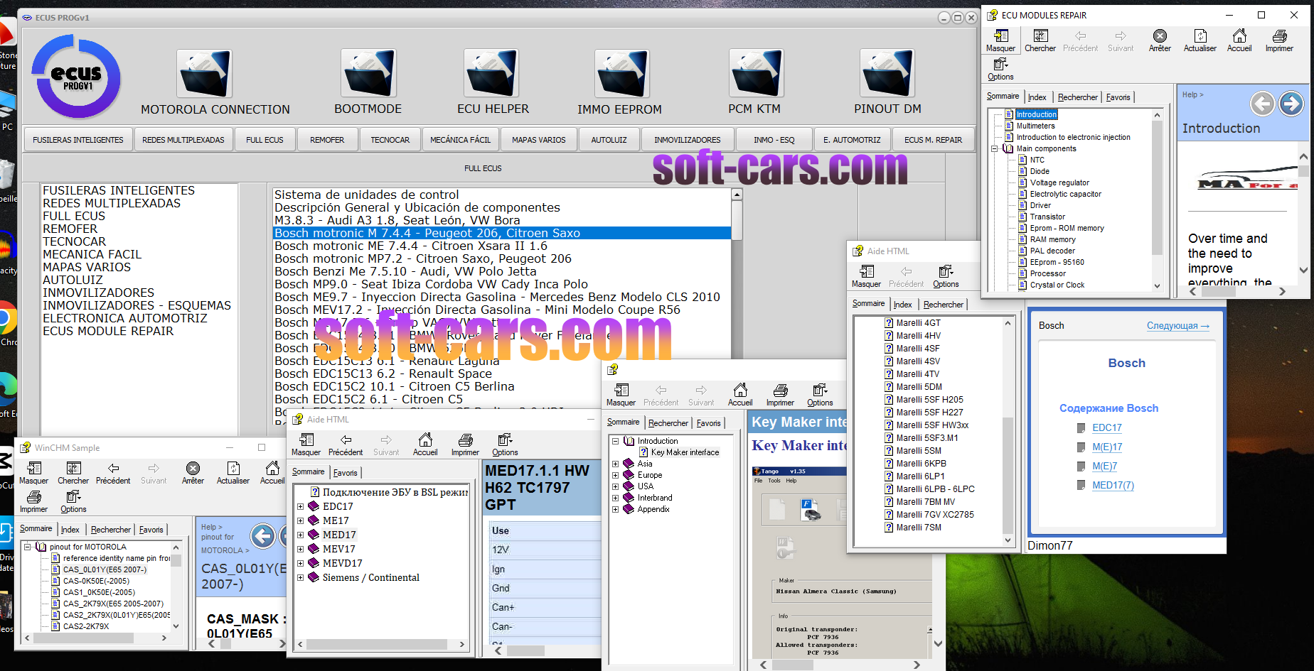The image size is (1314, 671).
Task: Expand the EDC17 tree node
Action: pyautogui.click(x=300, y=506)
